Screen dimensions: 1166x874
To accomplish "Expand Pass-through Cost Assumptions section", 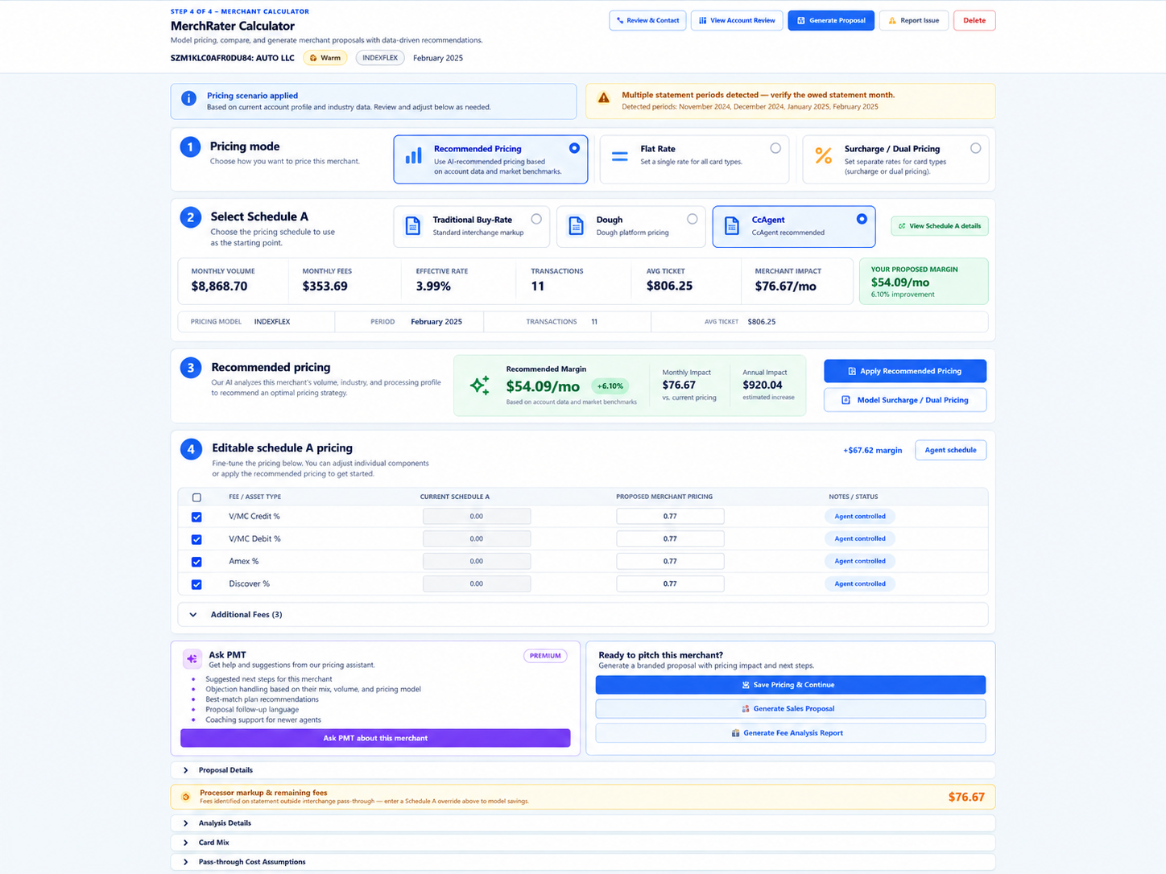I will [583, 862].
